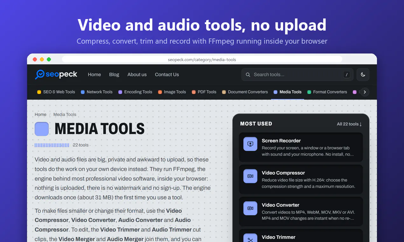
Task: Click the blue Network Tools dot
Action: pos(83,92)
